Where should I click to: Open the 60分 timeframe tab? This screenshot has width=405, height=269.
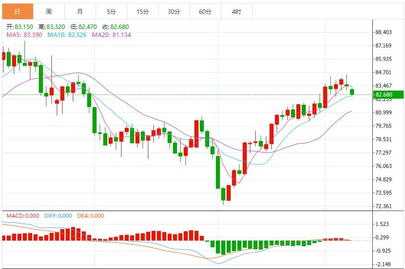click(205, 11)
